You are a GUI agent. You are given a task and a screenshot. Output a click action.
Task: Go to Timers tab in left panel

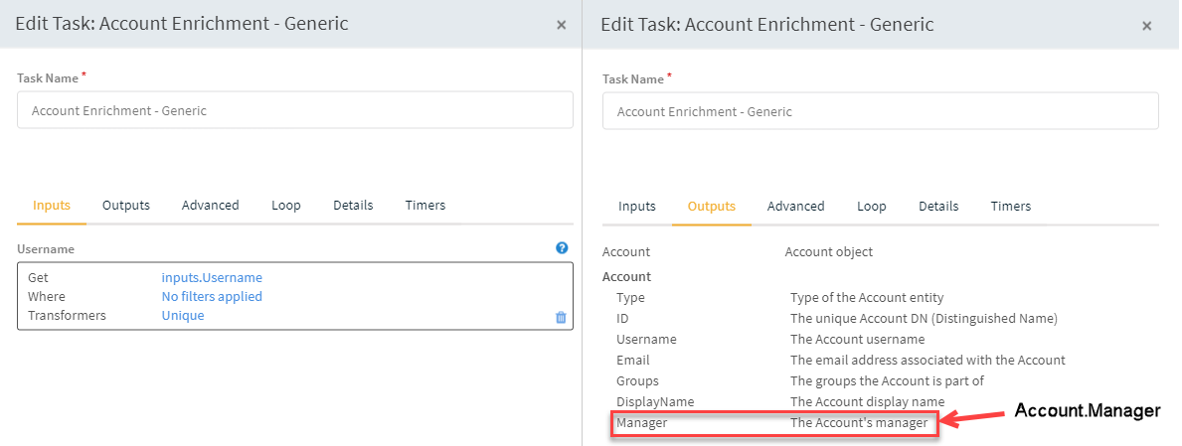(425, 206)
